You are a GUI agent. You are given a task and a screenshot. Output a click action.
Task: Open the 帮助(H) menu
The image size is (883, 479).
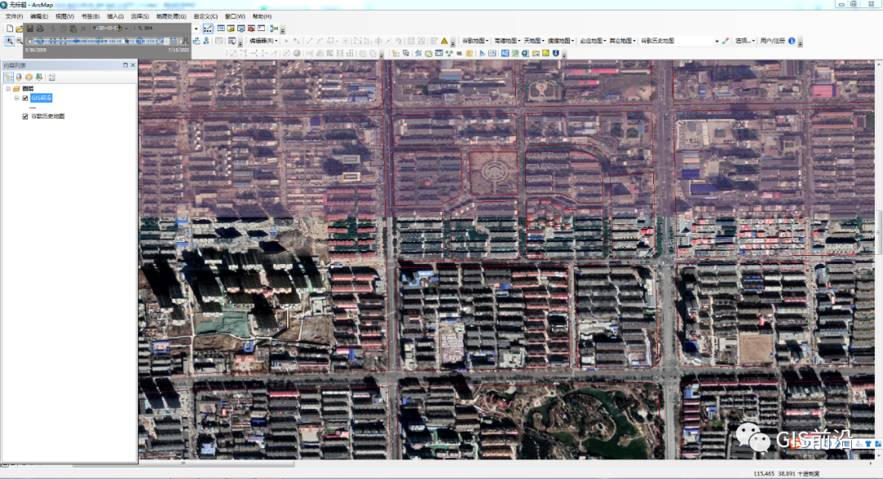262,16
